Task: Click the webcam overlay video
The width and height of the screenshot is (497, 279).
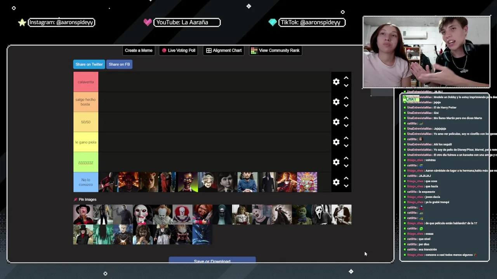Action: point(426,52)
